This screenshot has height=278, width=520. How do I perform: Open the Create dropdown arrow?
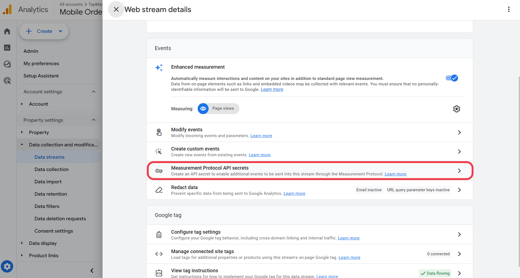coord(60,31)
